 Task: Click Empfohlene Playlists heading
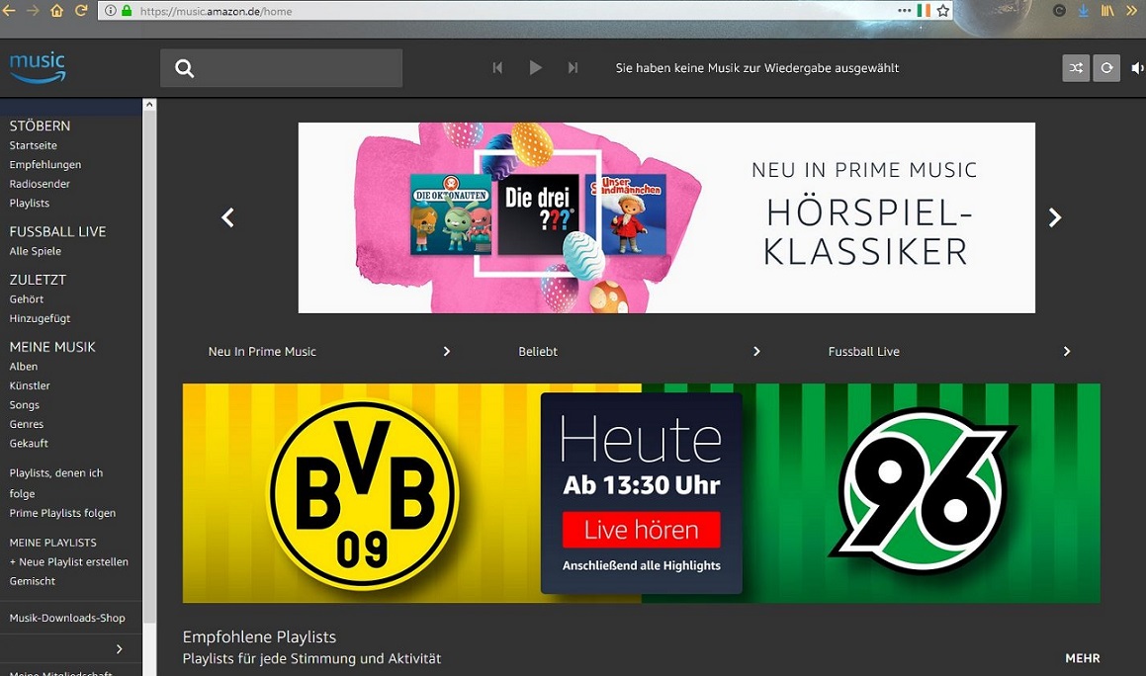(259, 636)
